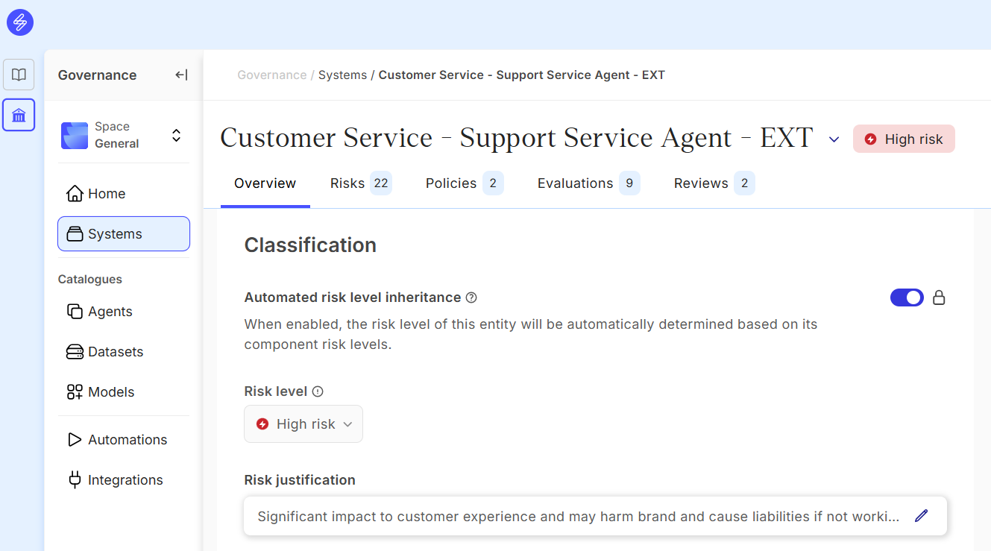Click the lock icon beside the toggle
991x551 pixels.
pos(939,298)
